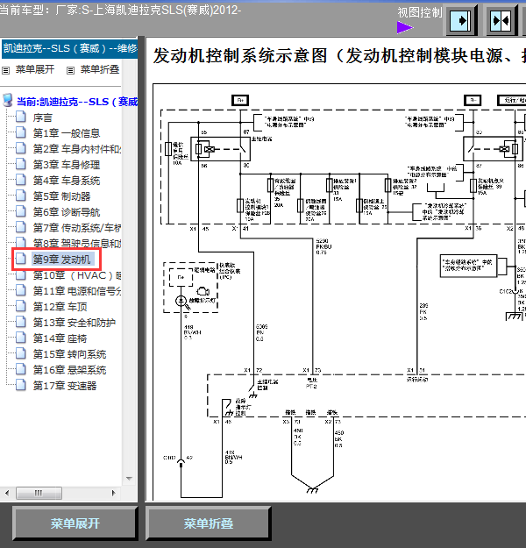
Task: Click the computer icon of the root node
Action: click(x=8, y=100)
